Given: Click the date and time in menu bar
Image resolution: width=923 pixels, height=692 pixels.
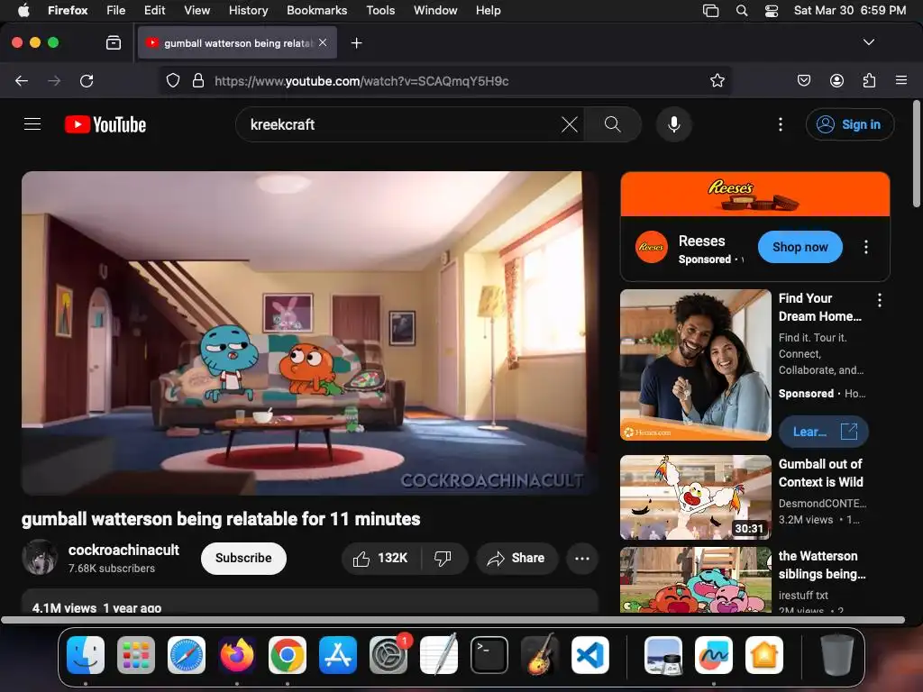Looking at the screenshot, I should point(849,10).
